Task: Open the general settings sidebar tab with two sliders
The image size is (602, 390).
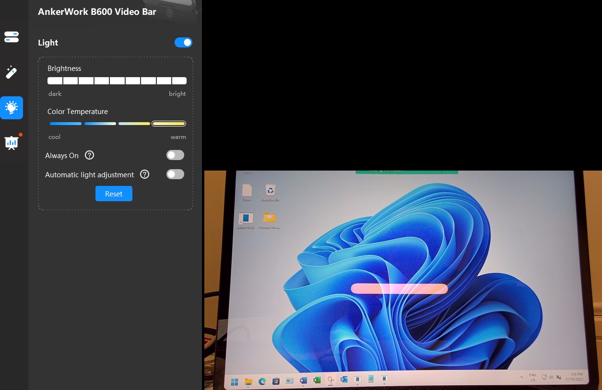Action: coord(12,37)
